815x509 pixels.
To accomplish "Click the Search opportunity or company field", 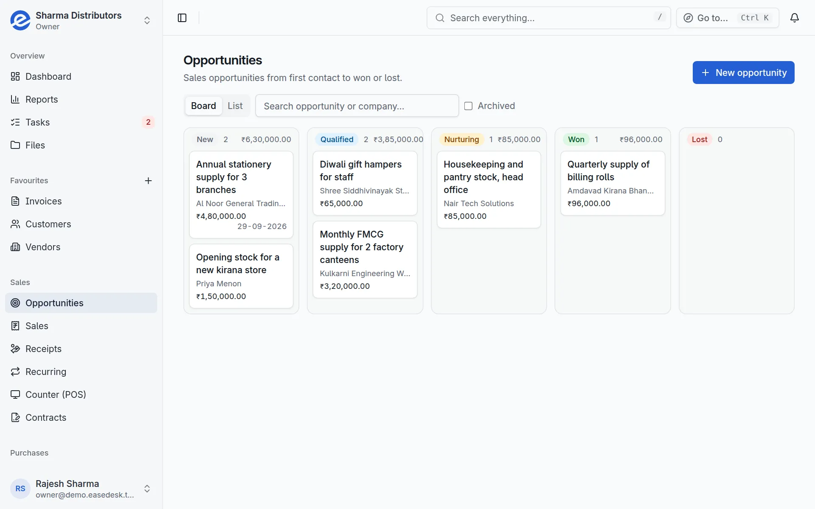I will coord(357,106).
